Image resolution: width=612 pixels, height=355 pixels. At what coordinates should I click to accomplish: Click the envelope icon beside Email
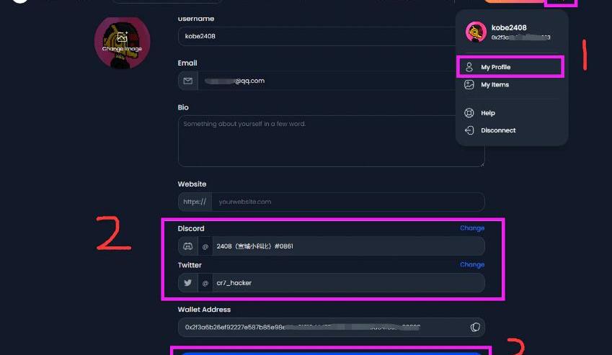(187, 81)
